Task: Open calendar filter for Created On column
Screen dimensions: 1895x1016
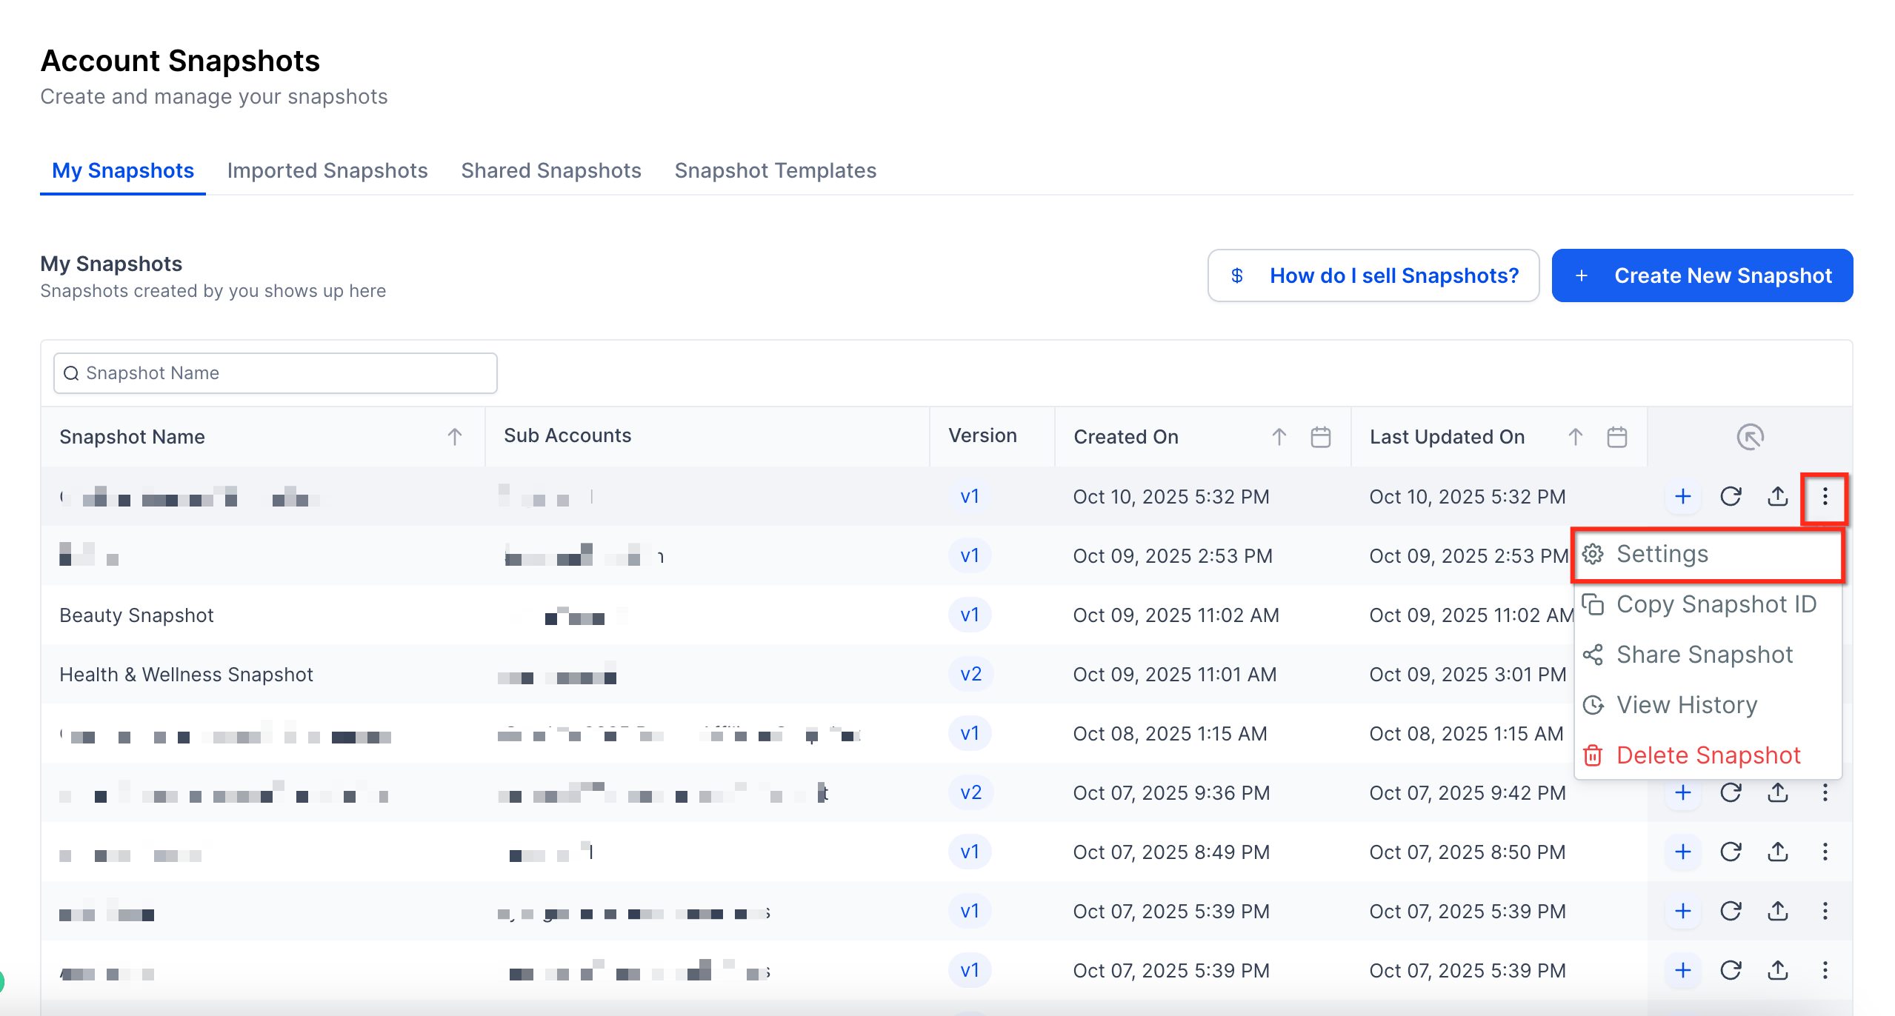Action: point(1320,437)
